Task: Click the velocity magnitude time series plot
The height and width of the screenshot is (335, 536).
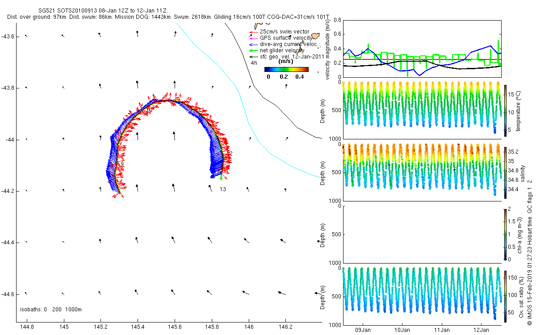Action: pos(421,49)
